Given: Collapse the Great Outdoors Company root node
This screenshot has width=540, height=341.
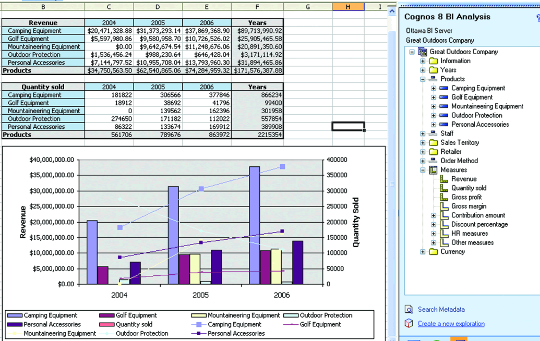Looking at the screenshot, I should coord(412,52).
